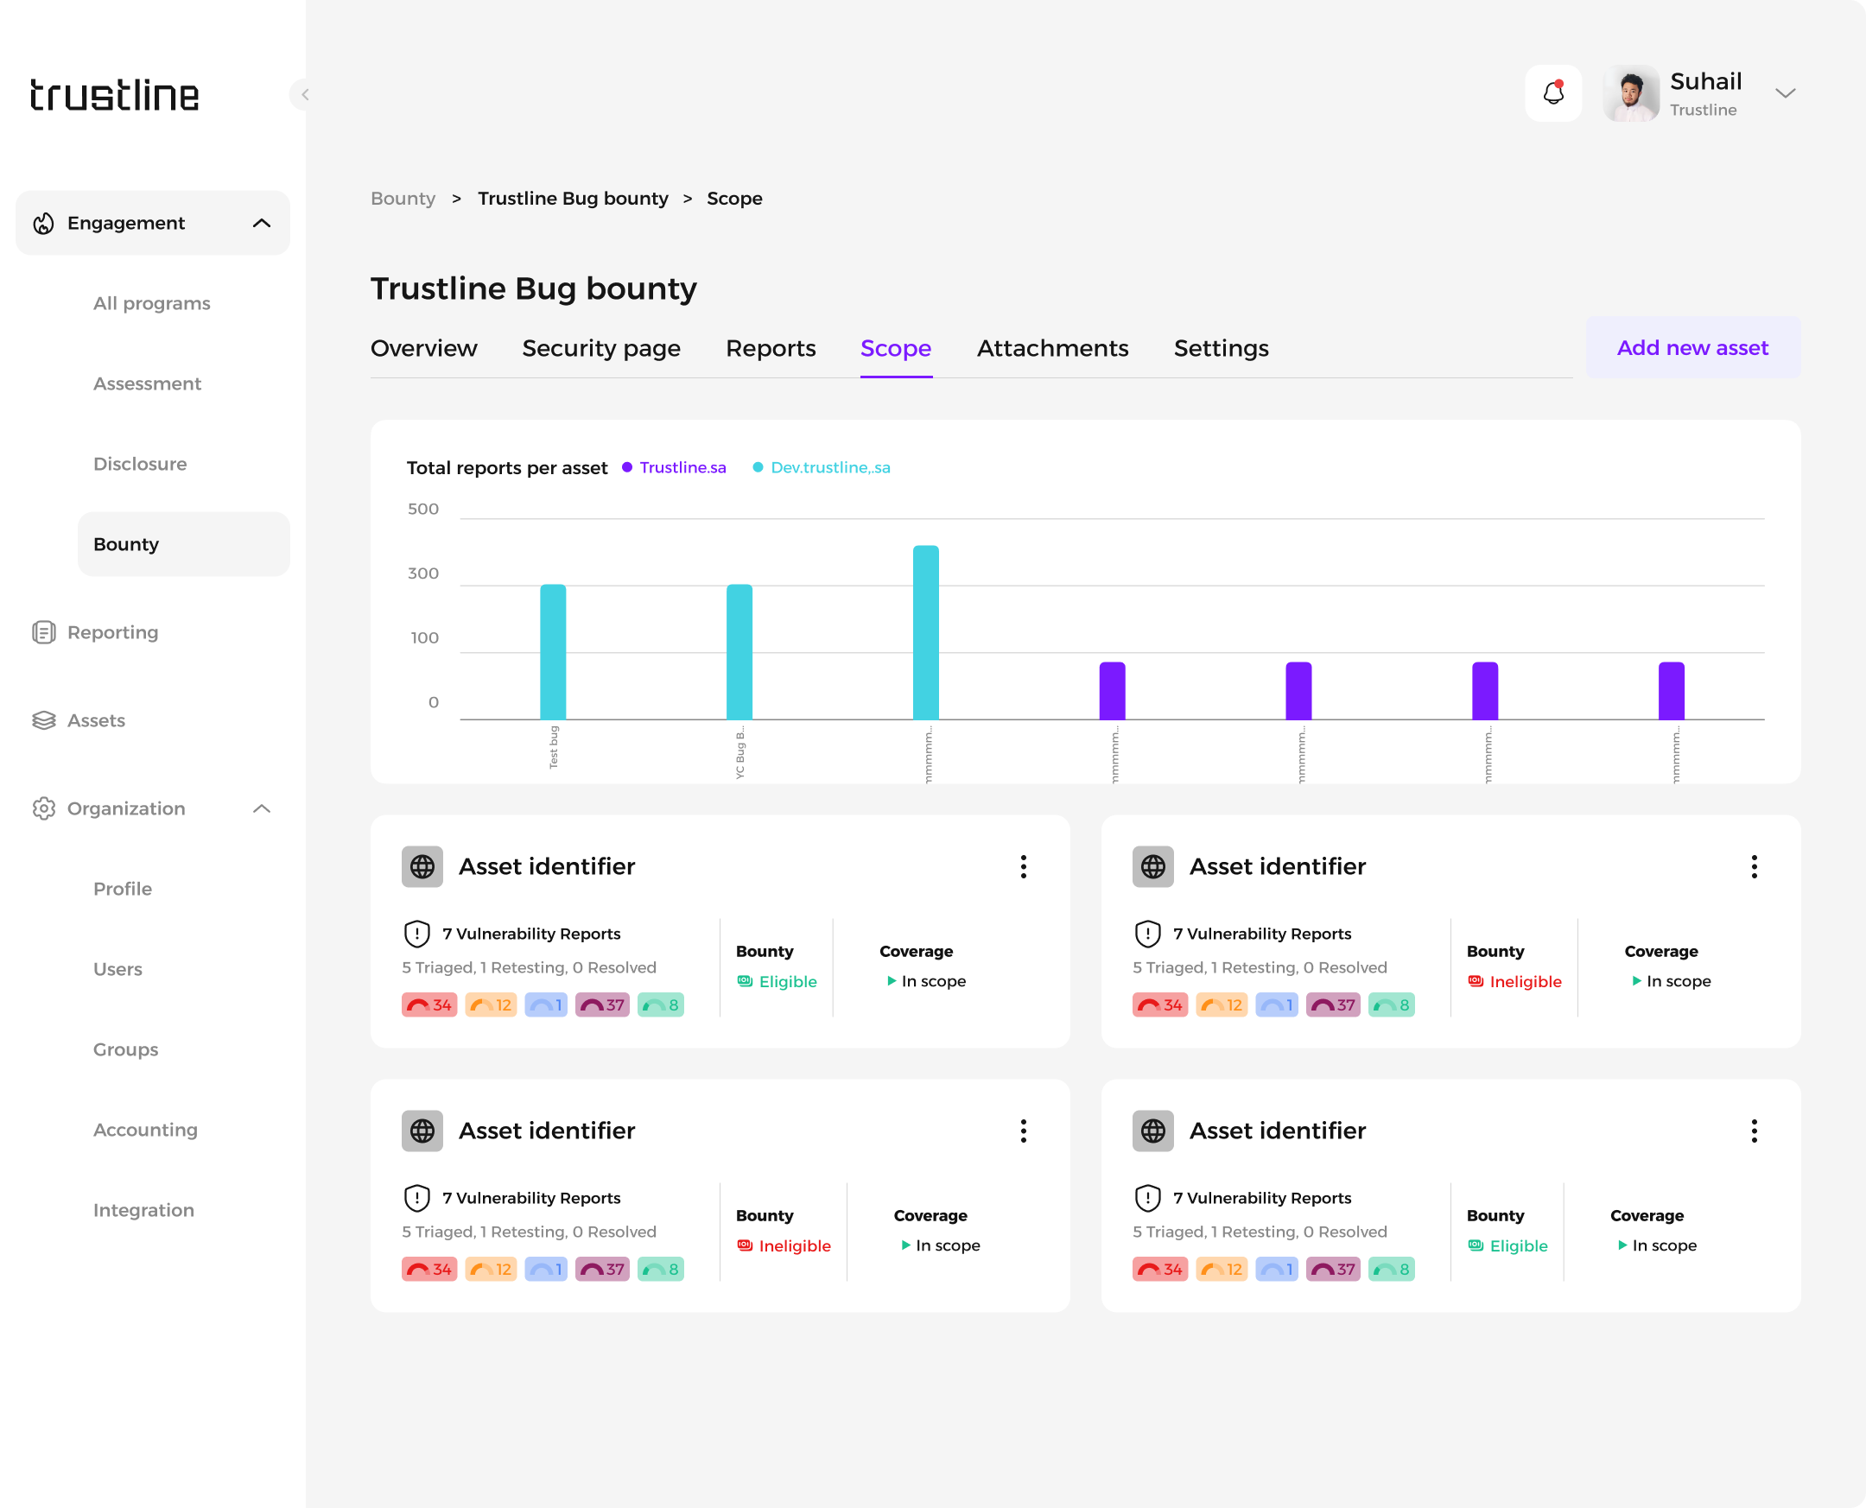The height and width of the screenshot is (1508, 1866).
Task: Click the globe icon on the first asset
Action: pyautogui.click(x=422, y=866)
